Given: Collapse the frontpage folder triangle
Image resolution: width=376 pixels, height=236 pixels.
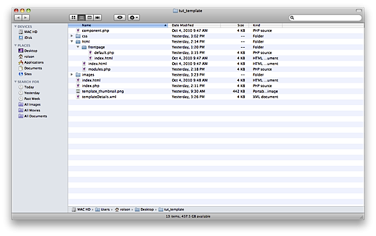Looking at the screenshot, I should [78, 47].
